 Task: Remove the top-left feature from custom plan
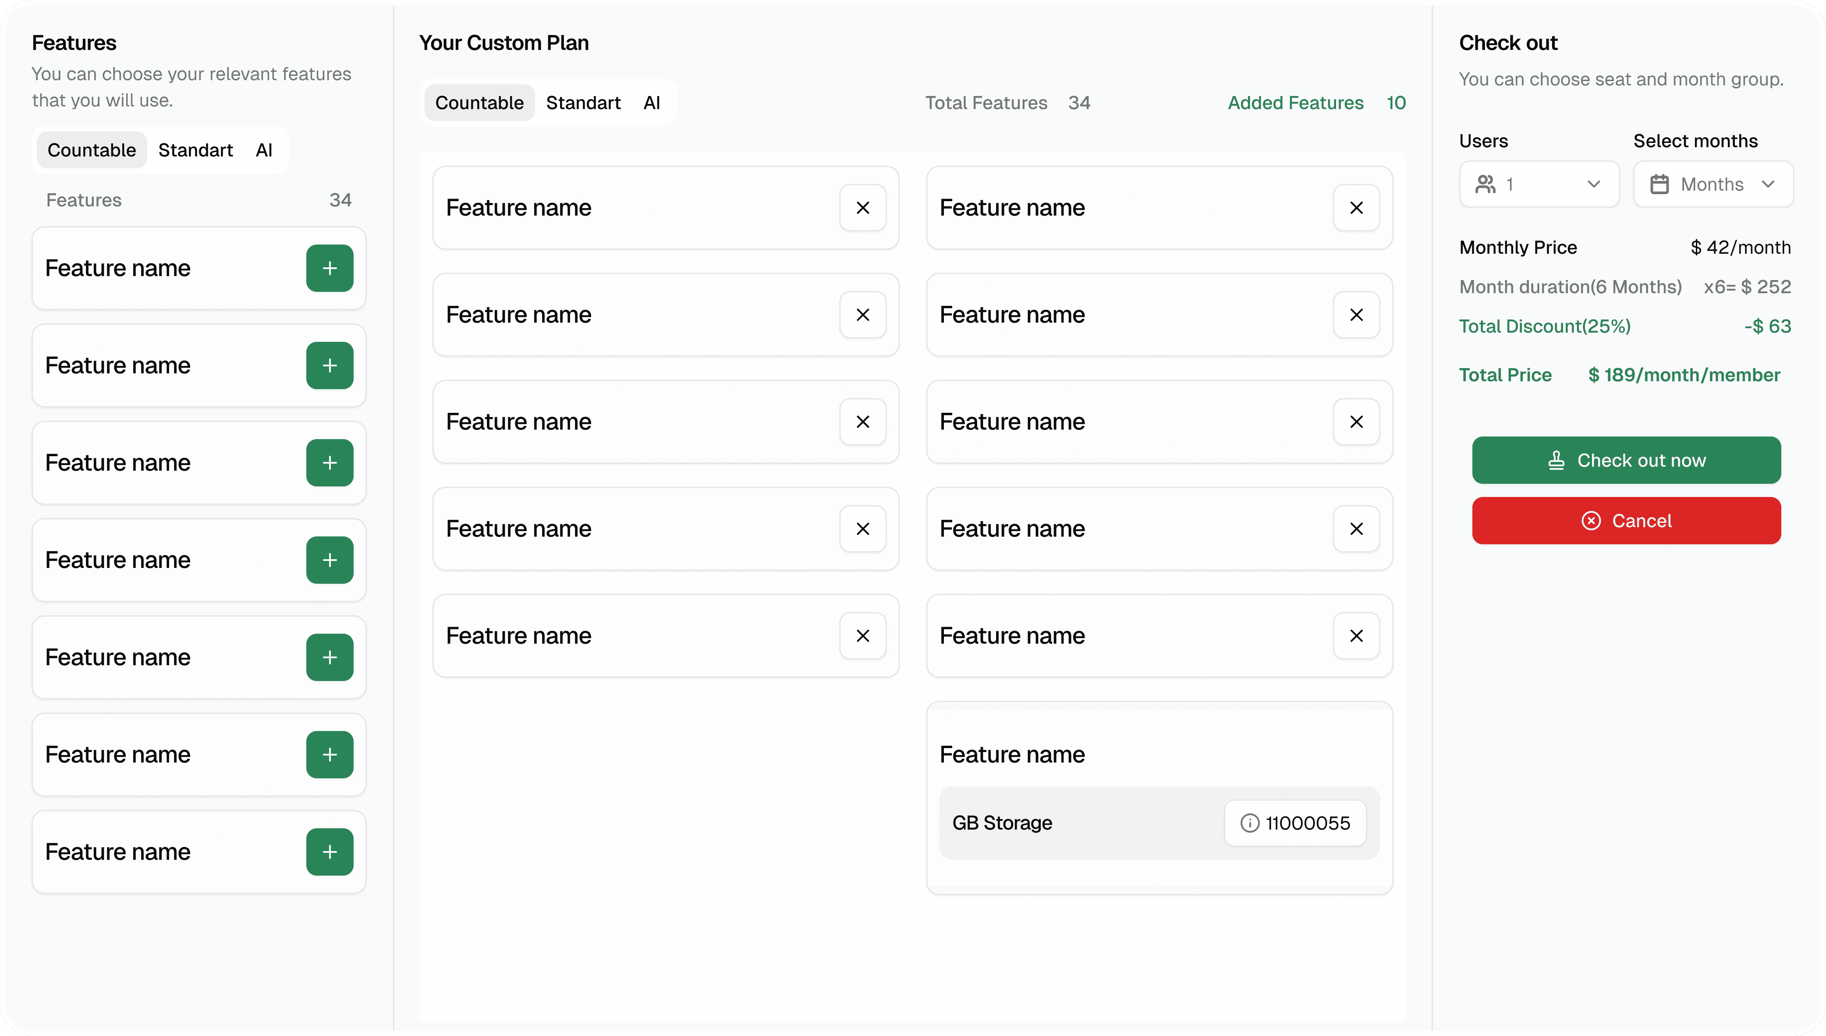tap(862, 208)
